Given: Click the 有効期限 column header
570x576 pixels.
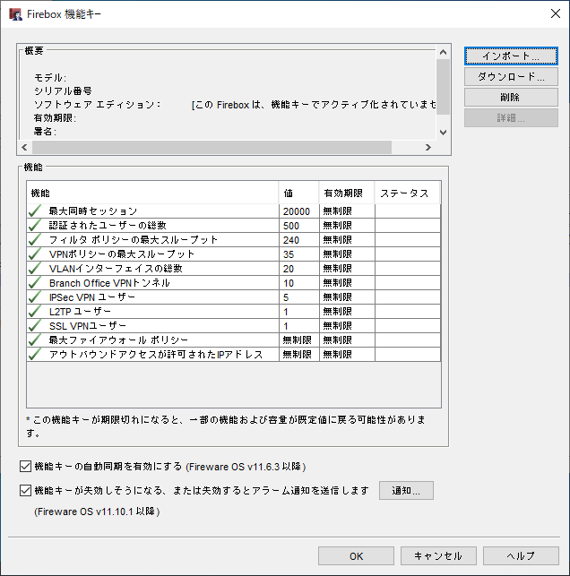Looking at the screenshot, I should pyautogui.click(x=347, y=193).
